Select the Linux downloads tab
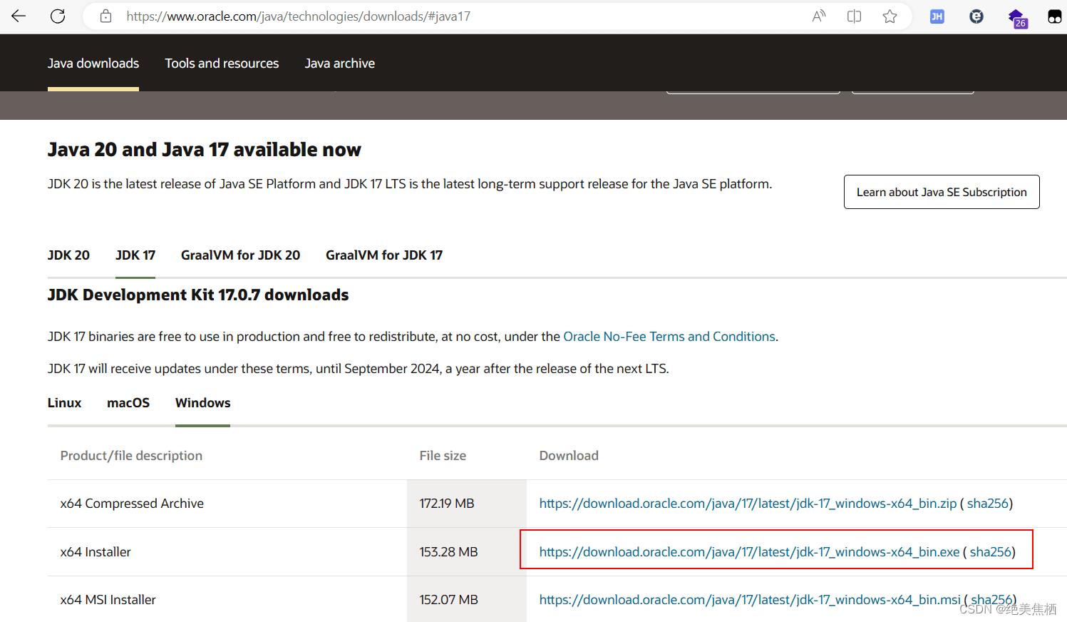 coord(63,402)
